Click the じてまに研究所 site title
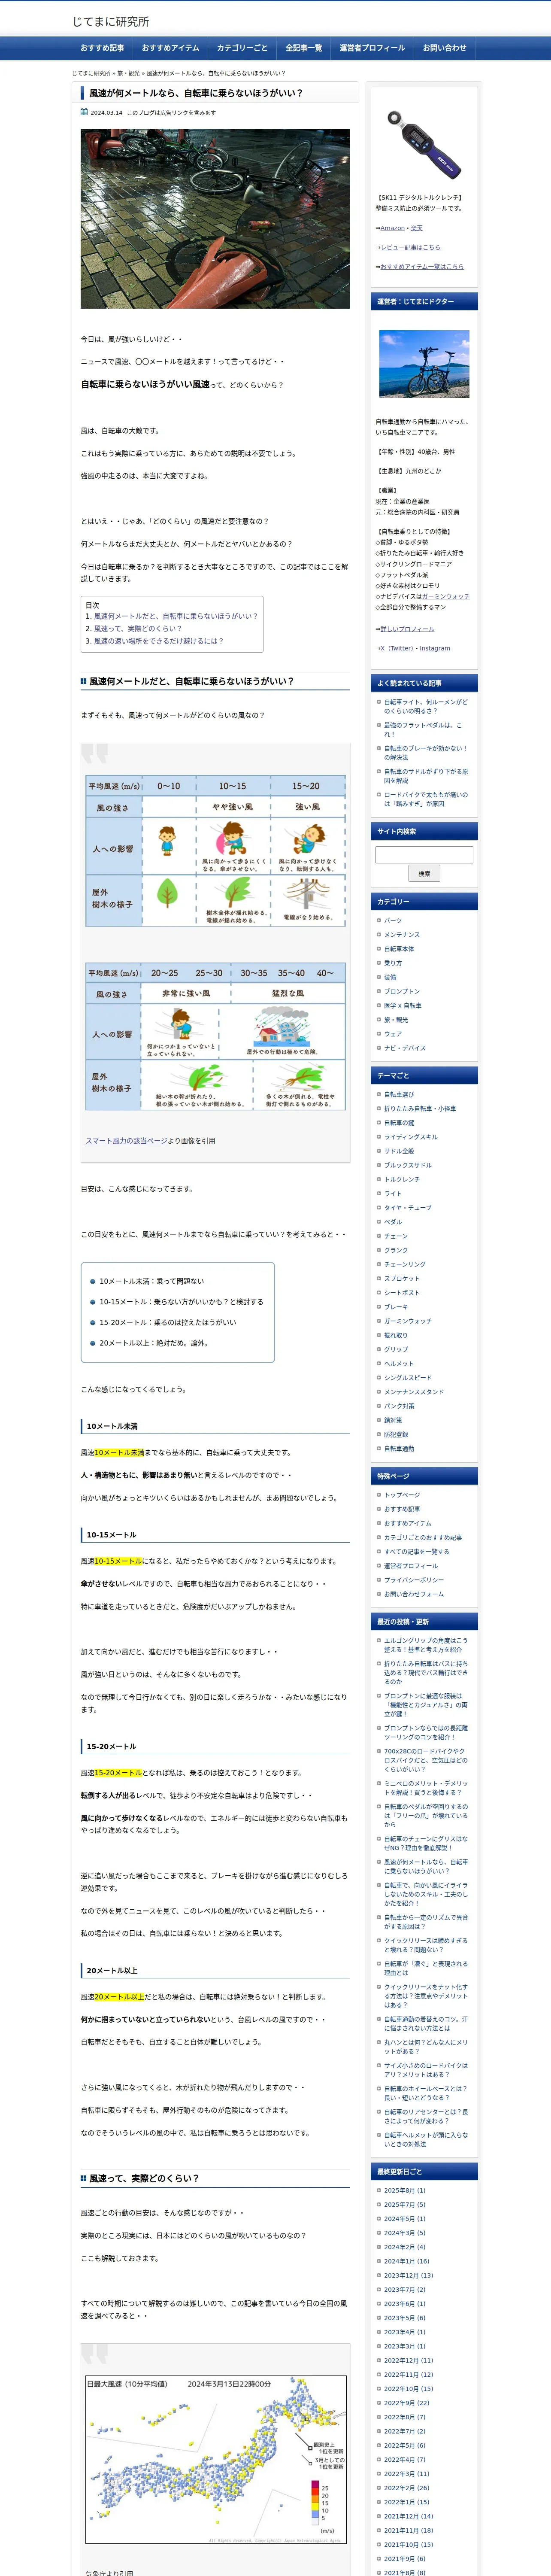The width and height of the screenshot is (551, 2576). [x=110, y=21]
